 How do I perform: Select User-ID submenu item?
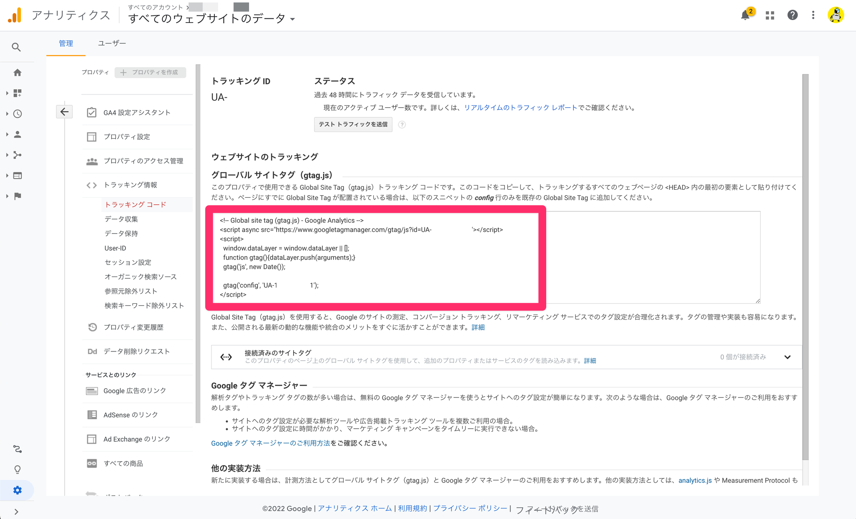115,248
